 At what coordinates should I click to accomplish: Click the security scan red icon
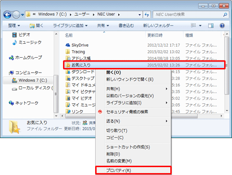pos(100,112)
